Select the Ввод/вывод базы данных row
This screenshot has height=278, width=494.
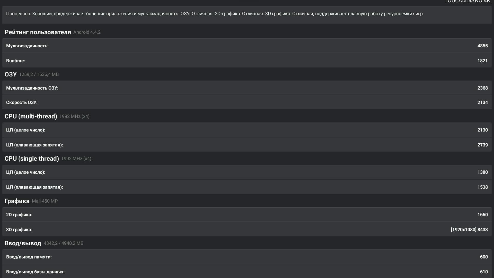point(247,272)
